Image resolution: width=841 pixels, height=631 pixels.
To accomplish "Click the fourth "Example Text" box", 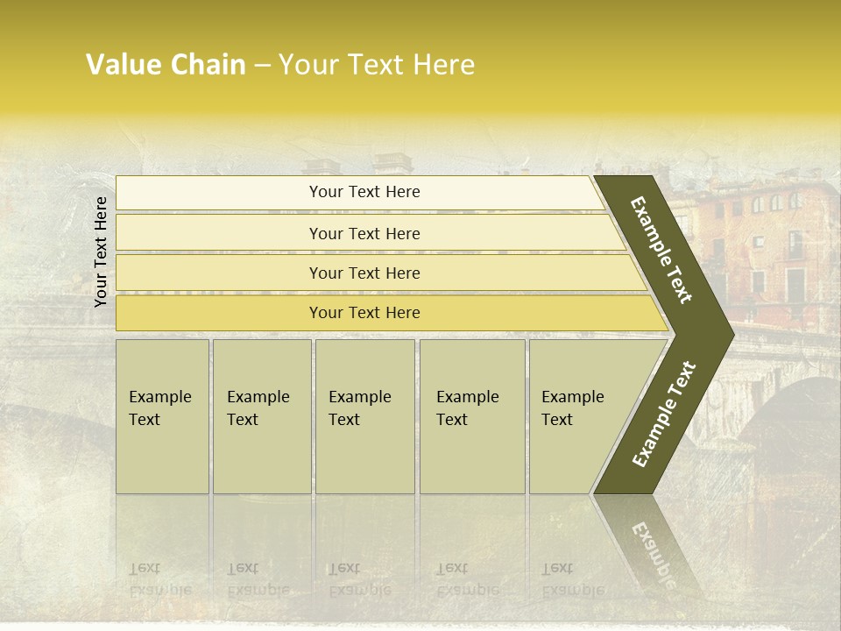I will [x=471, y=415].
